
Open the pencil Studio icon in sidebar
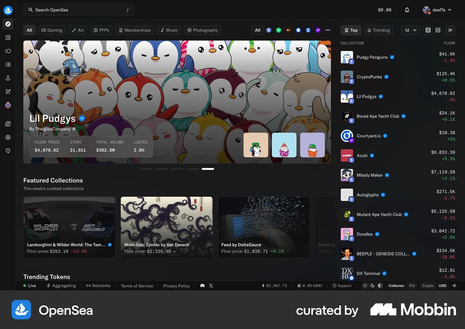[8, 92]
